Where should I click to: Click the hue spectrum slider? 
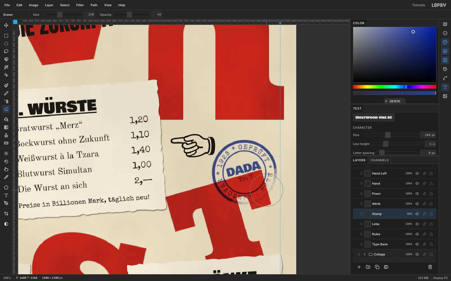click(395, 87)
